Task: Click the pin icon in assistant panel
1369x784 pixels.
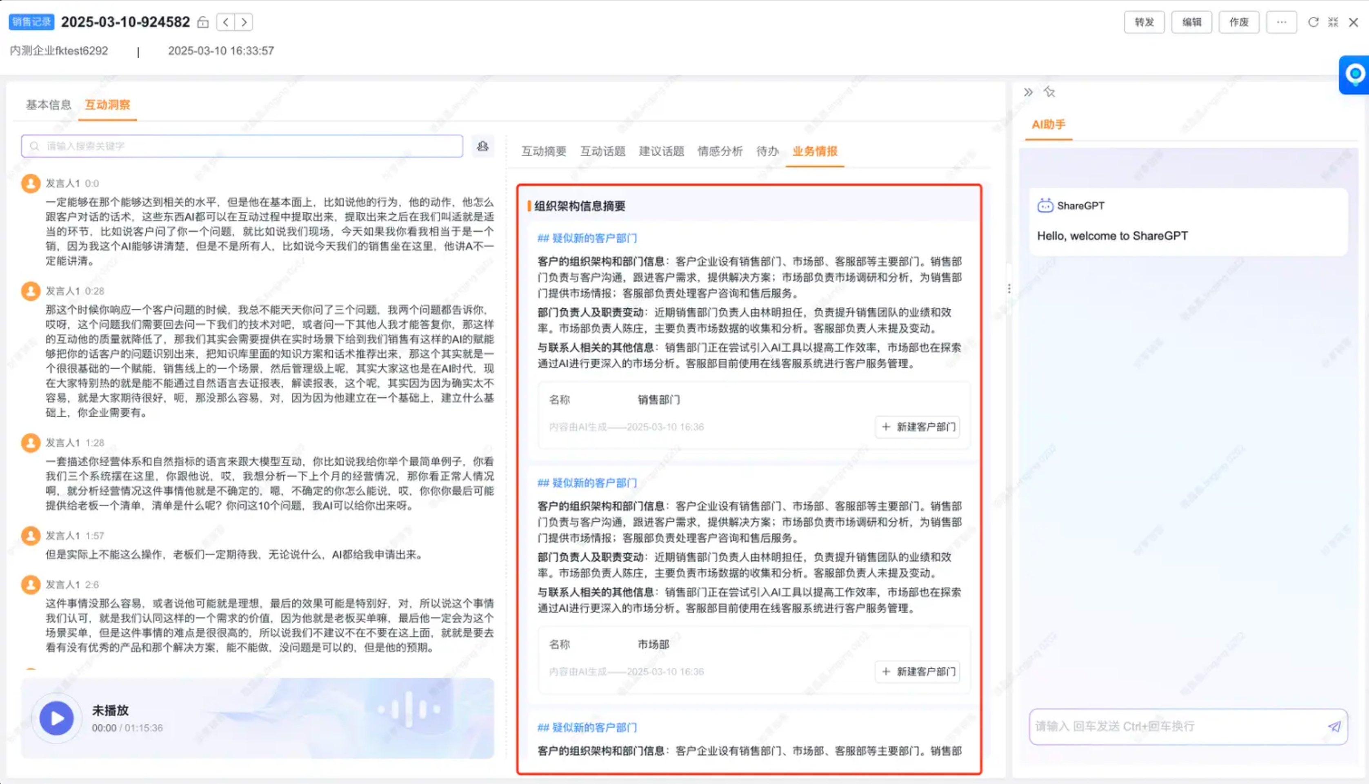Action: (1049, 92)
